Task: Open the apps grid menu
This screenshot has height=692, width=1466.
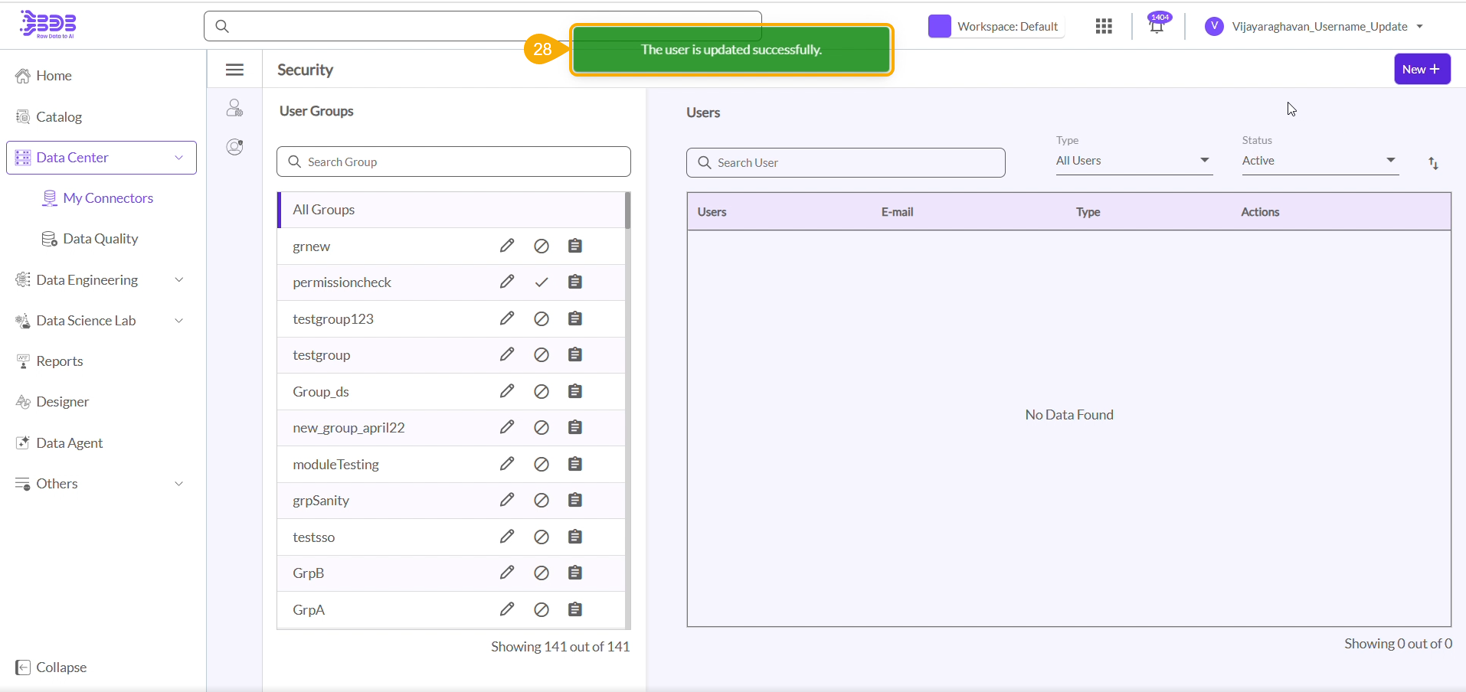Action: [1103, 27]
